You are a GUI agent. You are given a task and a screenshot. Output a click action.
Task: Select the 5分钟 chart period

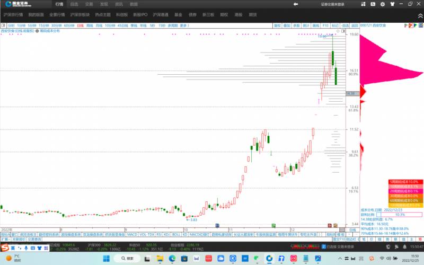tap(32, 25)
